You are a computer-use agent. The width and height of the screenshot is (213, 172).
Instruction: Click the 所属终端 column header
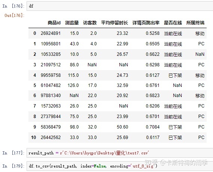click(195, 23)
